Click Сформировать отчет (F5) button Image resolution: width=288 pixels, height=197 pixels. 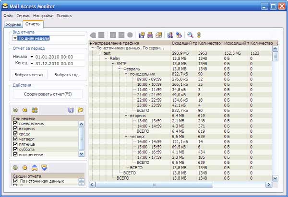pos(48,94)
